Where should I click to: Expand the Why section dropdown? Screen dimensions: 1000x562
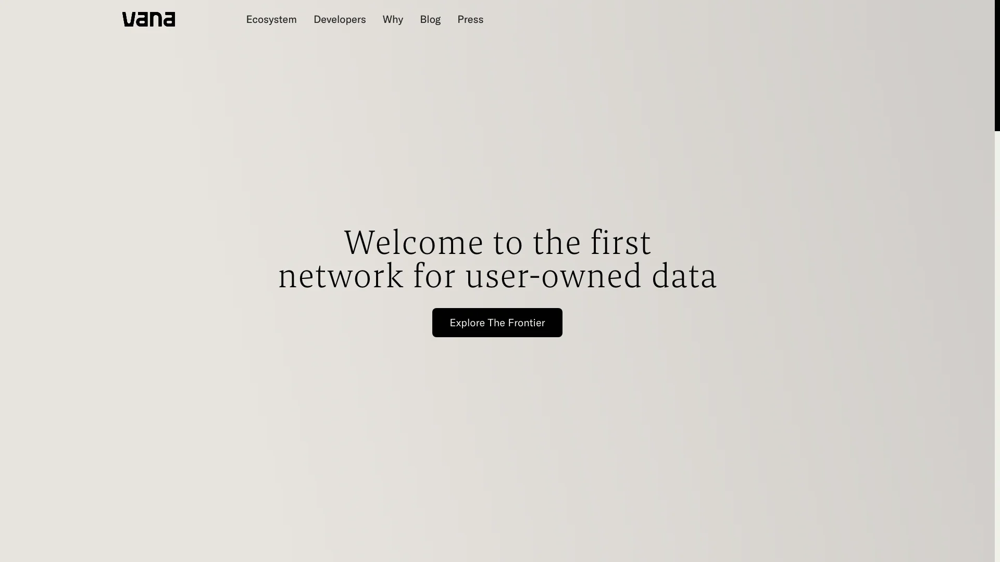(x=393, y=19)
